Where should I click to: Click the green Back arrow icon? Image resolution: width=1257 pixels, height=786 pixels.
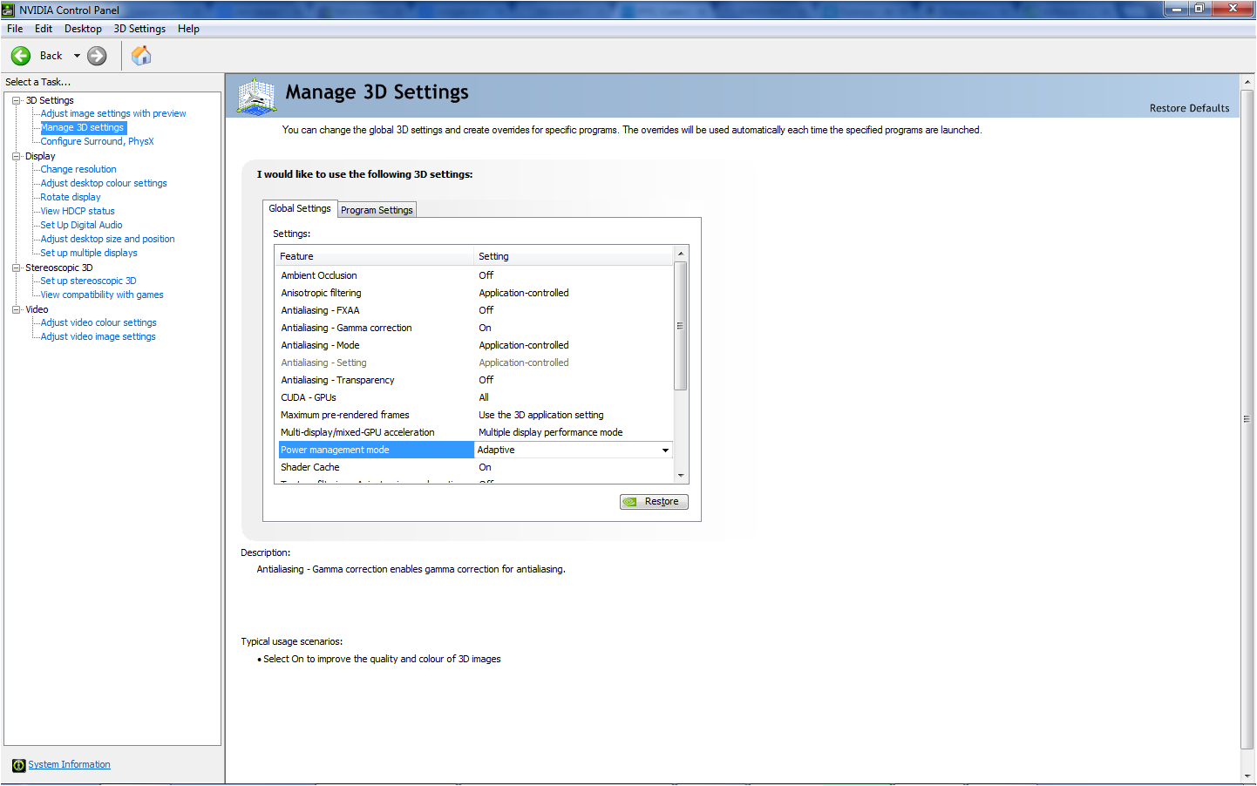pos(21,56)
